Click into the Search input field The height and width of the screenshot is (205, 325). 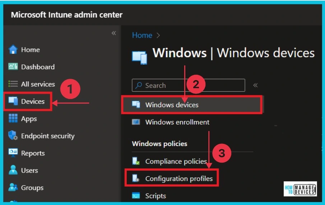coord(188,85)
